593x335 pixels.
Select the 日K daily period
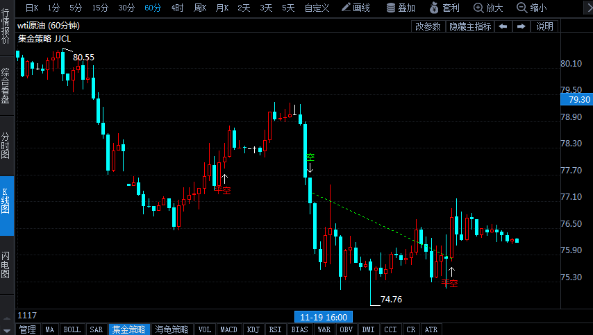click(x=32, y=8)
